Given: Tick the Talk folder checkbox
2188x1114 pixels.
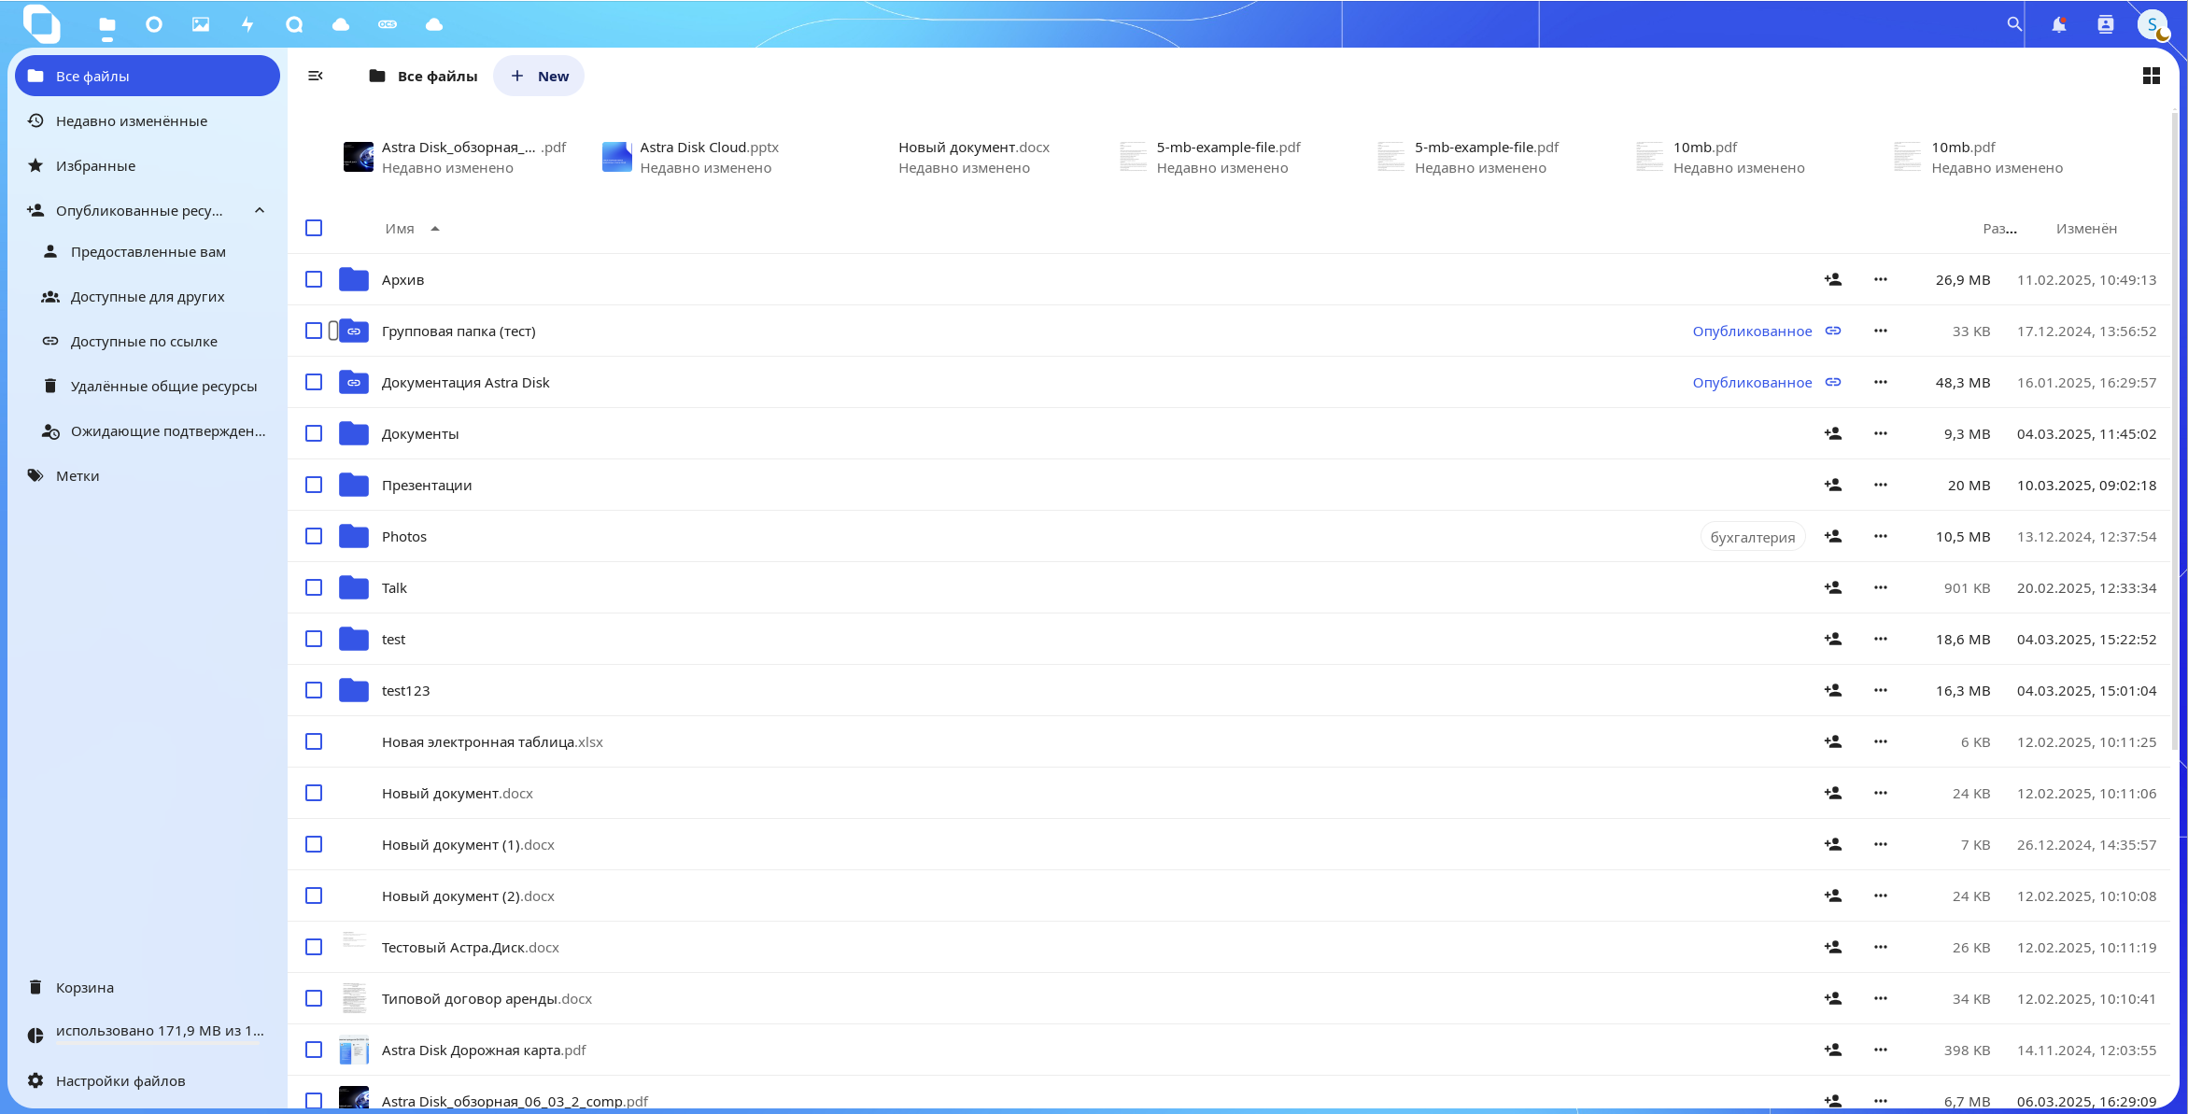Looking at the screenshot, I should coord(314,587).
